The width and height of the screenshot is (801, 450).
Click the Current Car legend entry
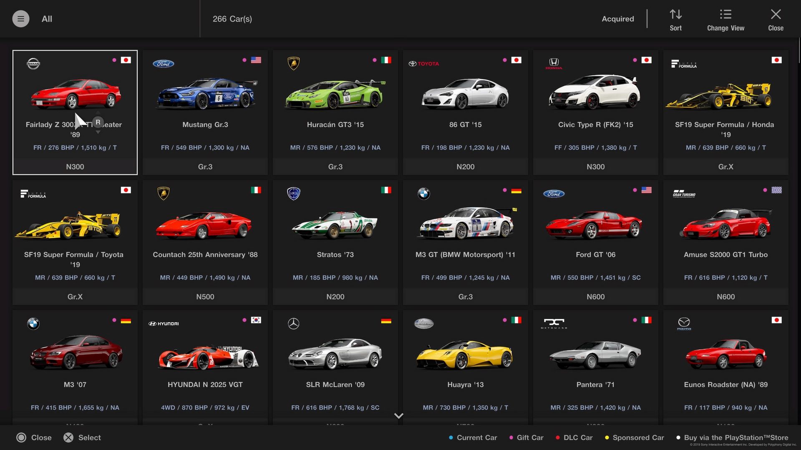[473, 437]
